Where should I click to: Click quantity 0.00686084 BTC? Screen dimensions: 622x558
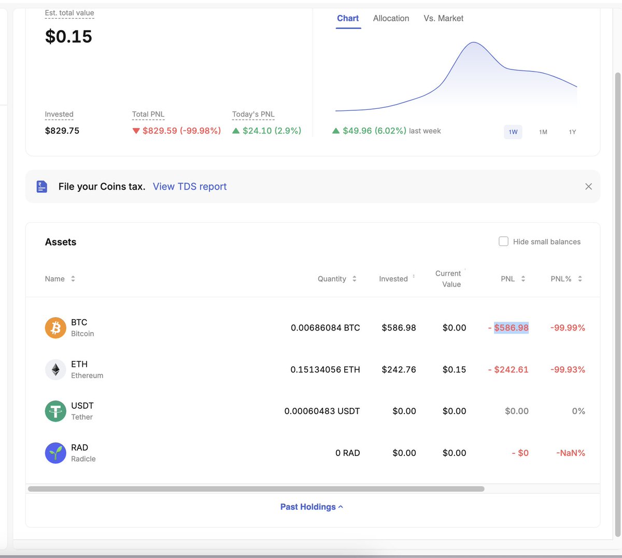click(326, 328)
